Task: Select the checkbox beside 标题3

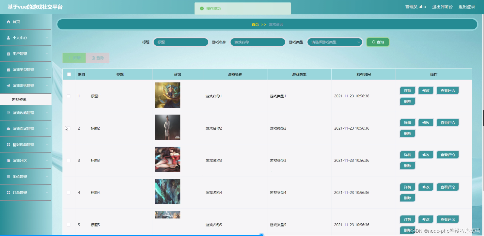Action: pyautogui.click(x=69, y=160)
